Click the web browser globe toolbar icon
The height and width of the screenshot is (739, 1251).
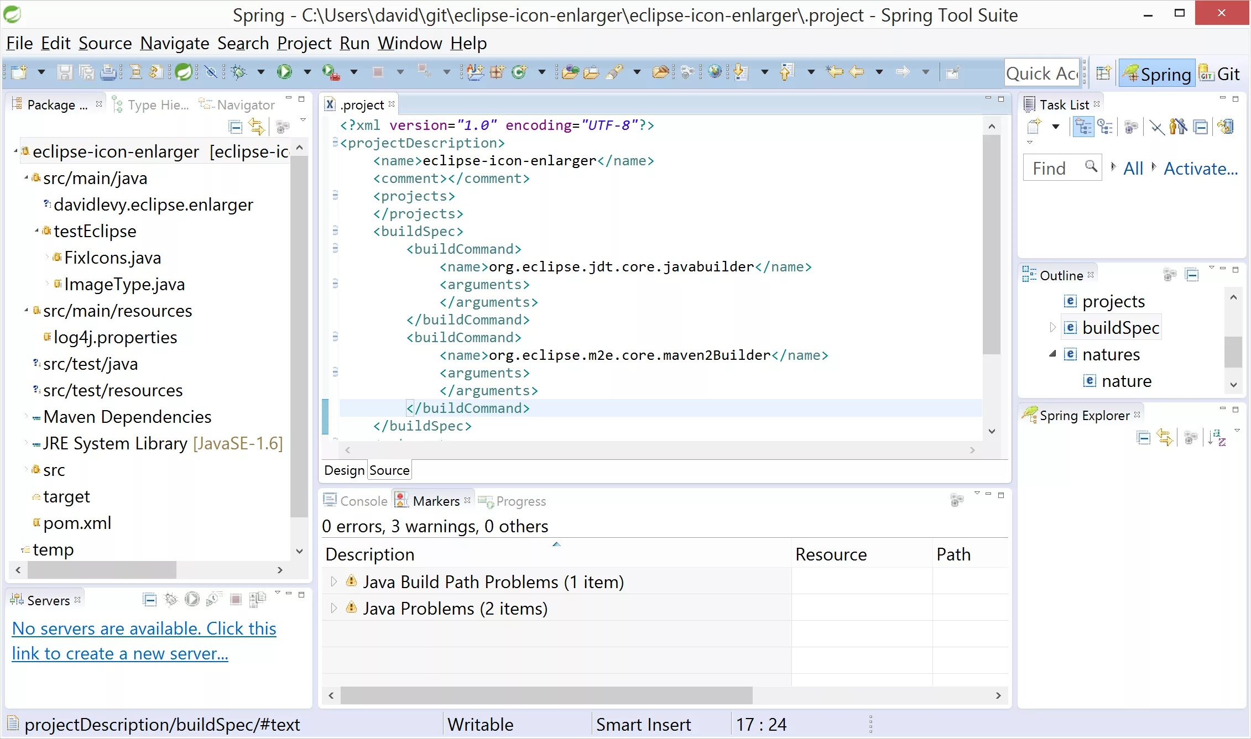click(715, 72)
